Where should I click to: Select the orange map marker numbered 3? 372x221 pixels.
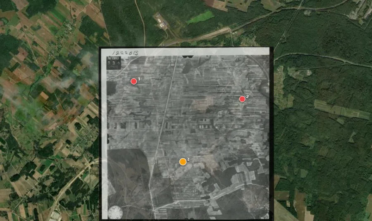pyautogui.click(x=183, y=162)
